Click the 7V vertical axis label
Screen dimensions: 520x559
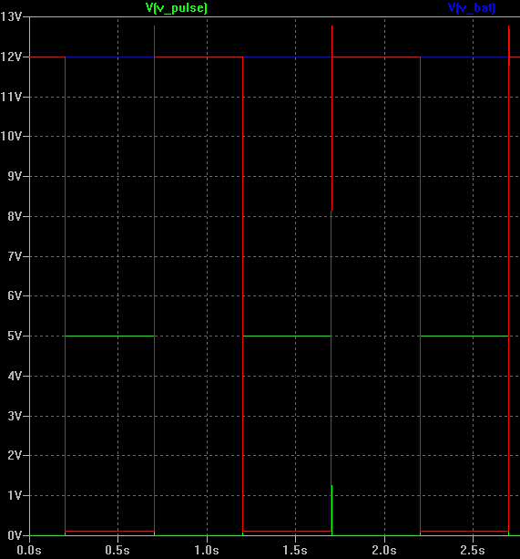tap(15, 256)
